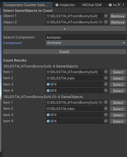The image size is (127, 157).
Task: Open the Component dropdown showing Animator
Action: [x=86, y=43]
